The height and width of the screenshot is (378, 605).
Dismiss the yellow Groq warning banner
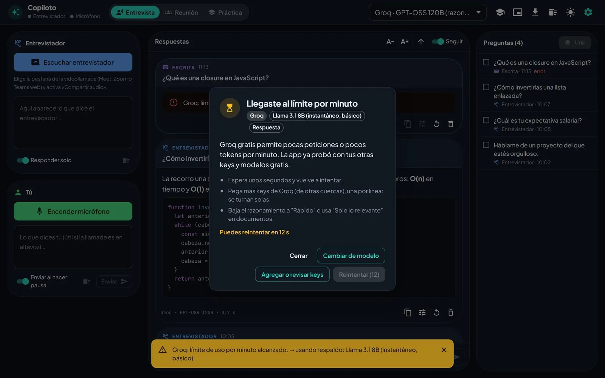coord(444,350)
